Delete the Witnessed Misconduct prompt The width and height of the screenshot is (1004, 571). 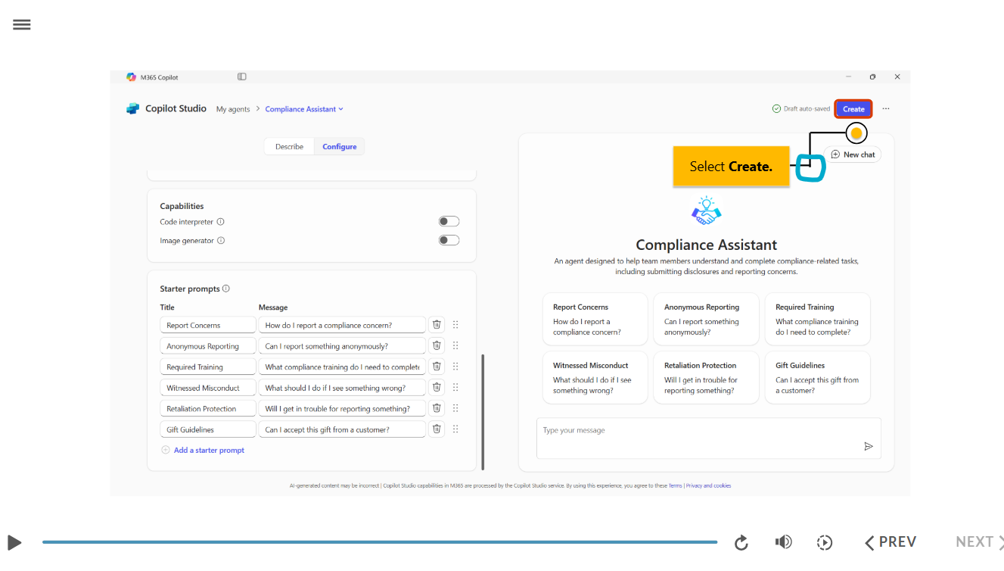click(437, 387)
